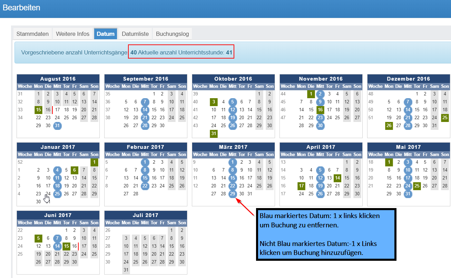
Task: Click green-marked 3 Oktober 2016
Action: click(x=214, y=102)
